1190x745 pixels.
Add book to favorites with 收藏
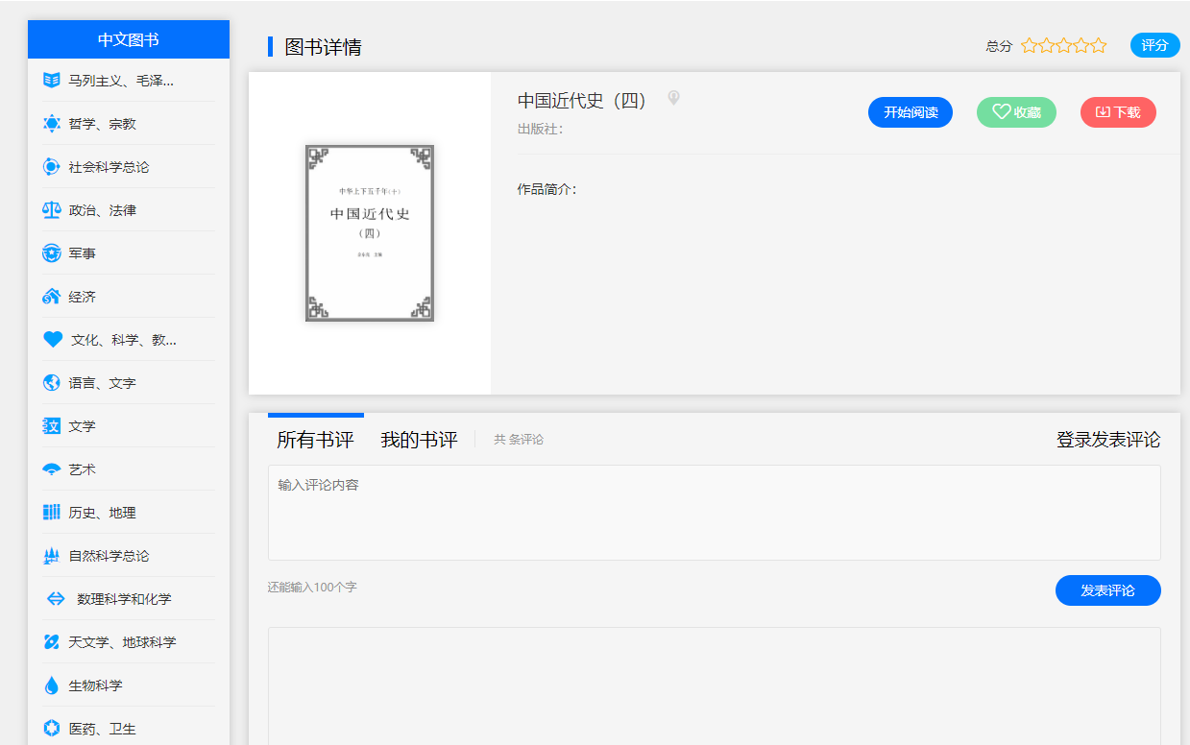(1016, 112)
